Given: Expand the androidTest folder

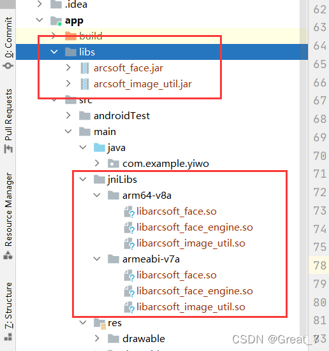Looking at the screenshot, I should coord(68,115).
